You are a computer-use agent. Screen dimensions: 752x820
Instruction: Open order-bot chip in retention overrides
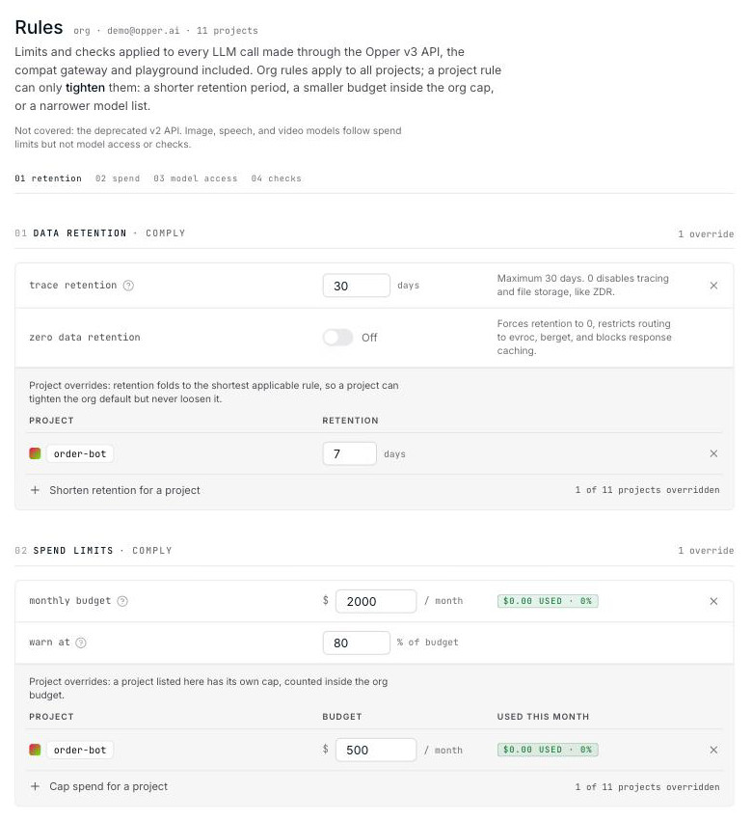point(80,453)
